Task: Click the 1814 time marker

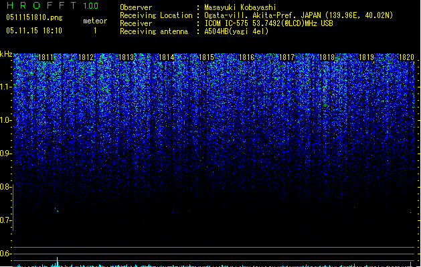Action: point(166,57)
